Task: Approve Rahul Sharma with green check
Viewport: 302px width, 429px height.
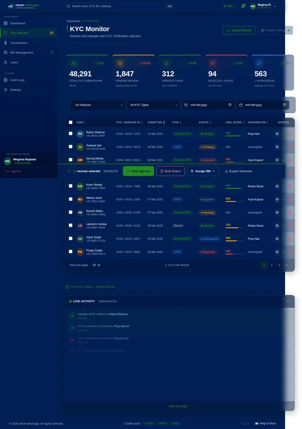Action: (x=284, y=134)
